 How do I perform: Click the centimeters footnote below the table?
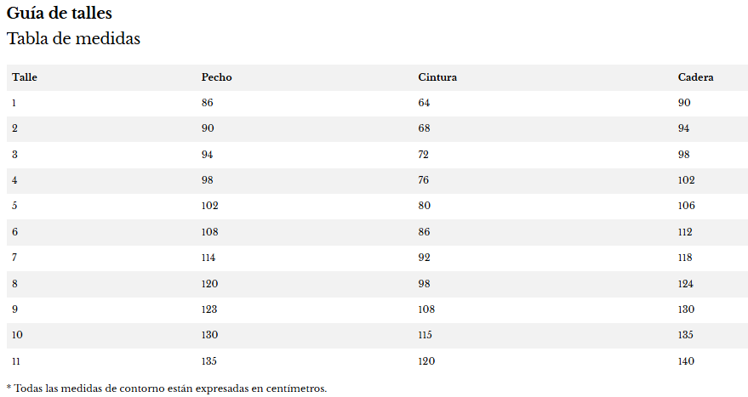pos(167,388)
